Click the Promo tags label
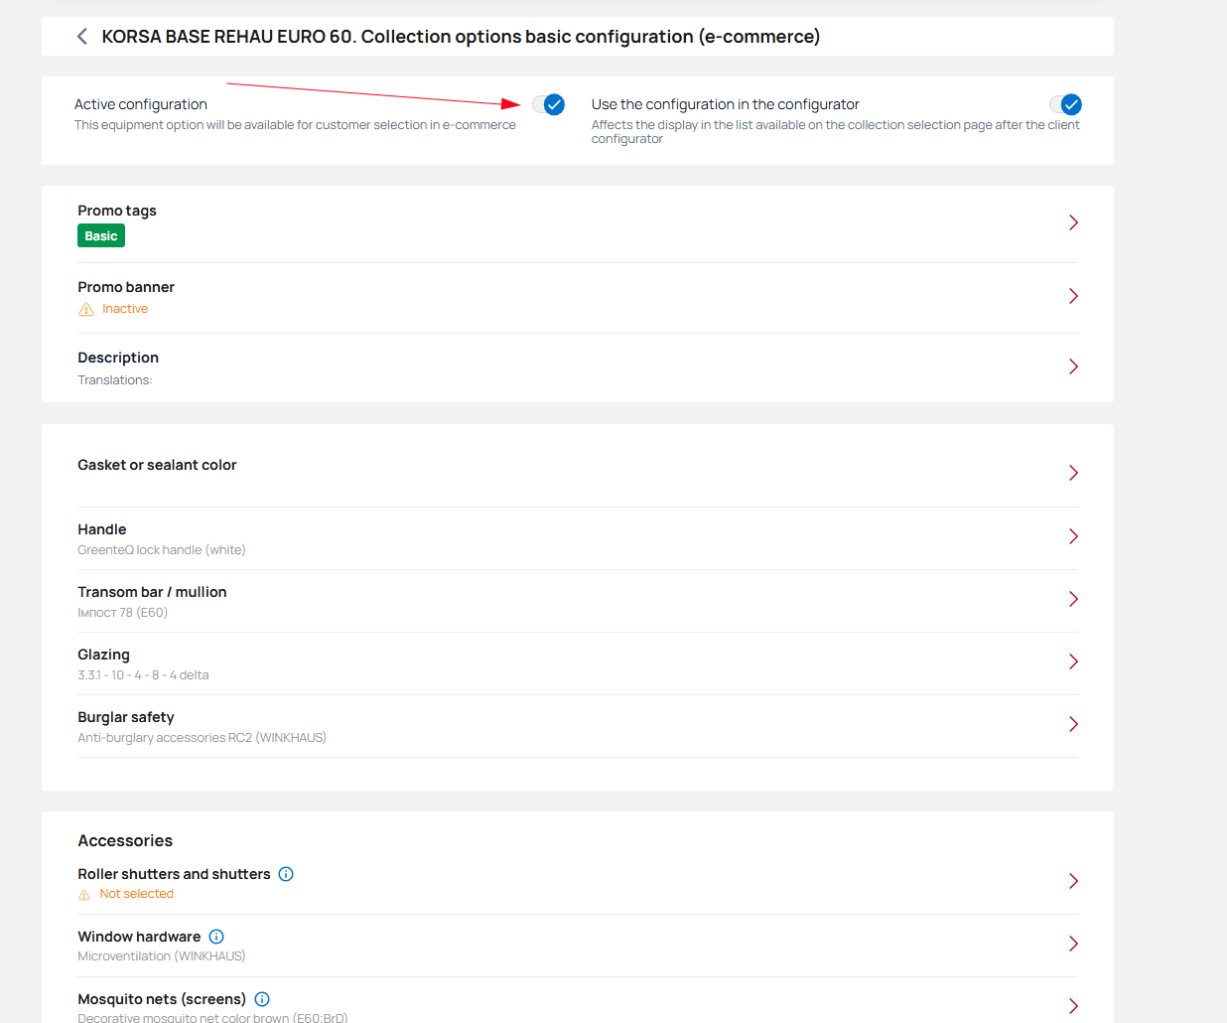This screenshot has height=1023, width=1227. (x=117, y=211)
